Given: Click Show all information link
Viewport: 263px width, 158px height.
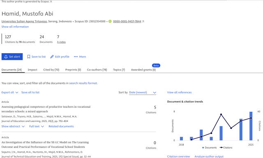Looking at the screenshot, I should click(x=15, y=27).
